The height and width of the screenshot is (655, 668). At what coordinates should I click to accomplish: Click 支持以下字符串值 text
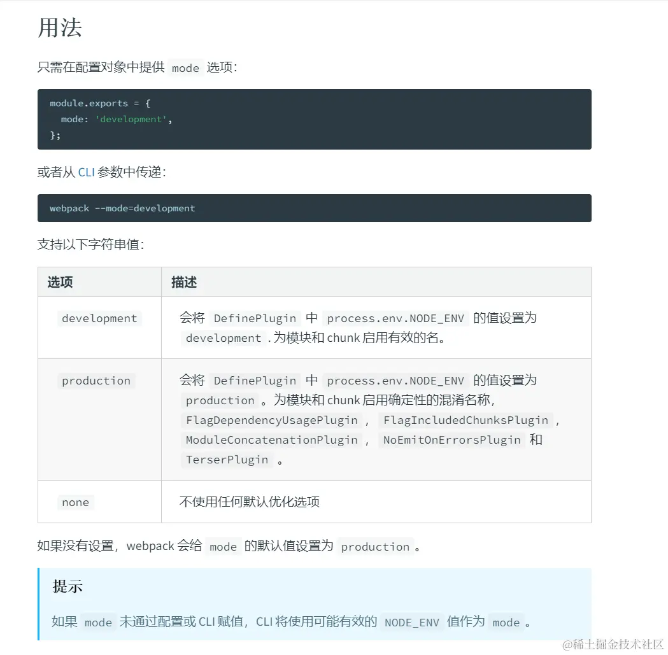(x=90, y=244)
